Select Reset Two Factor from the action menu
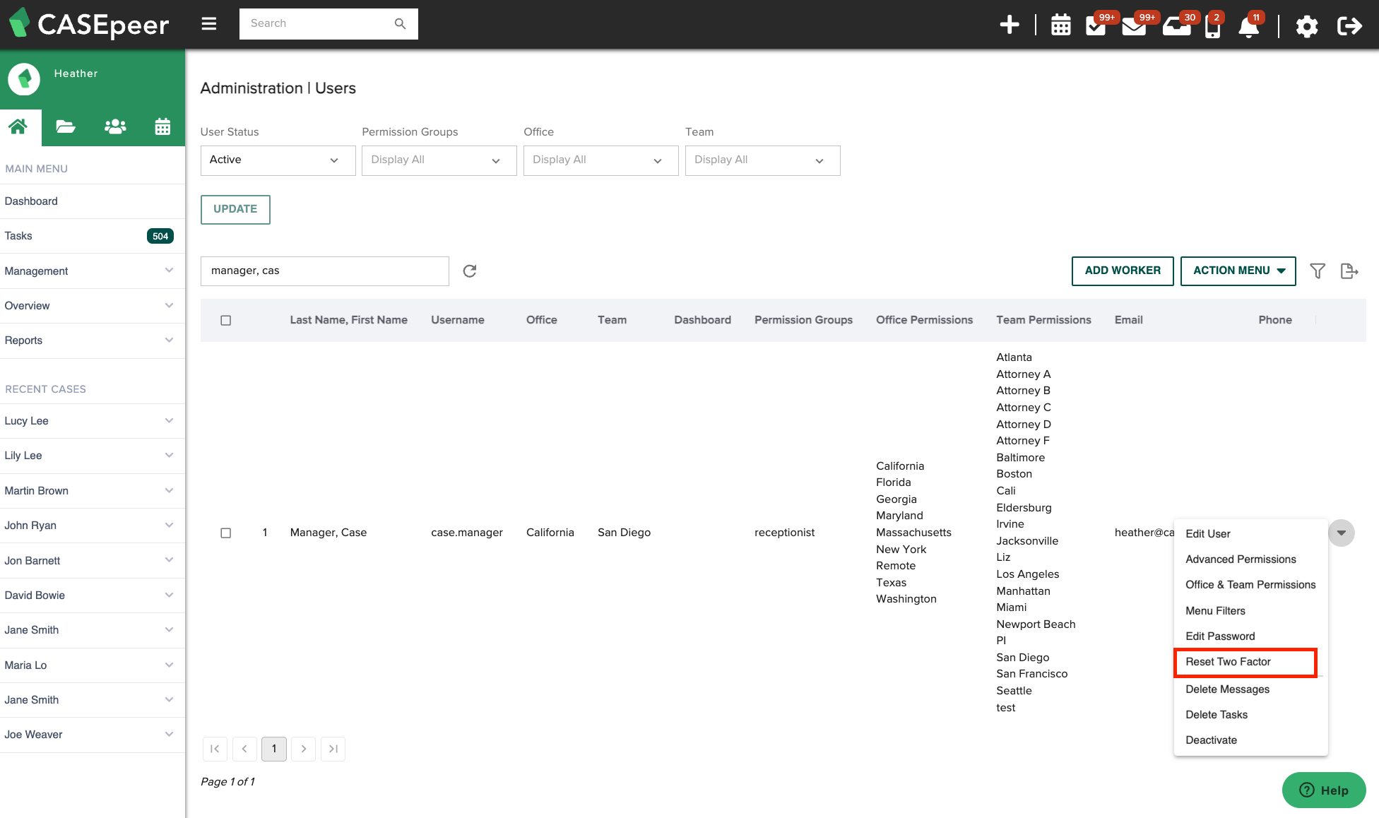 [1228, 662]
